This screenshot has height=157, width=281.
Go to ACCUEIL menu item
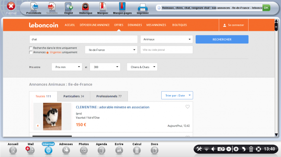[x=70, y=25]
